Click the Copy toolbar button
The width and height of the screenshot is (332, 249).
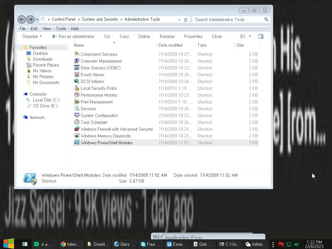[x=124, y=36]
